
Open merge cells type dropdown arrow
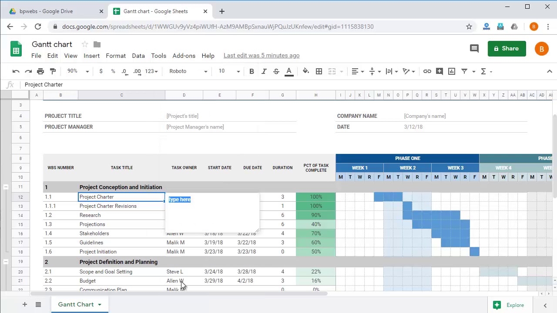click(x=342, y=71)
